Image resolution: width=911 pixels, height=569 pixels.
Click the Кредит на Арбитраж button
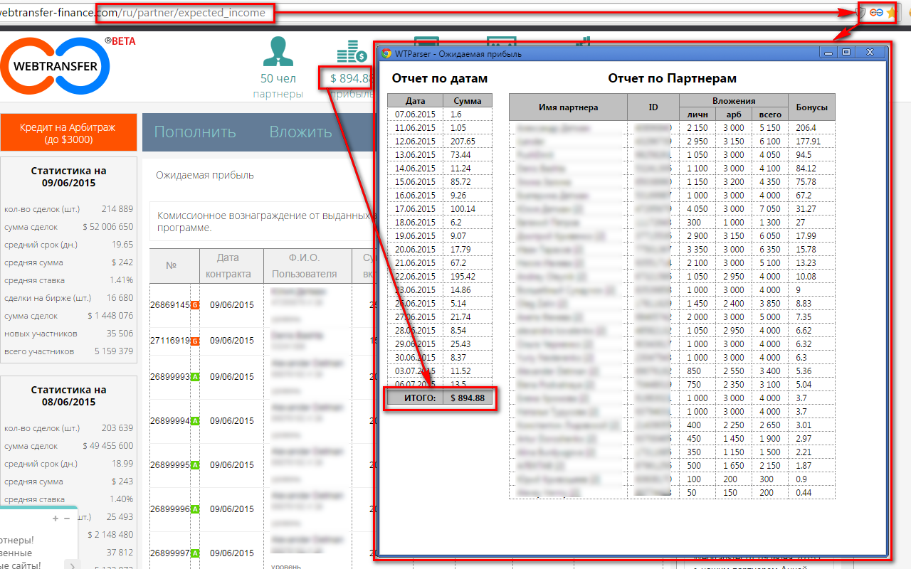point(68,133)
